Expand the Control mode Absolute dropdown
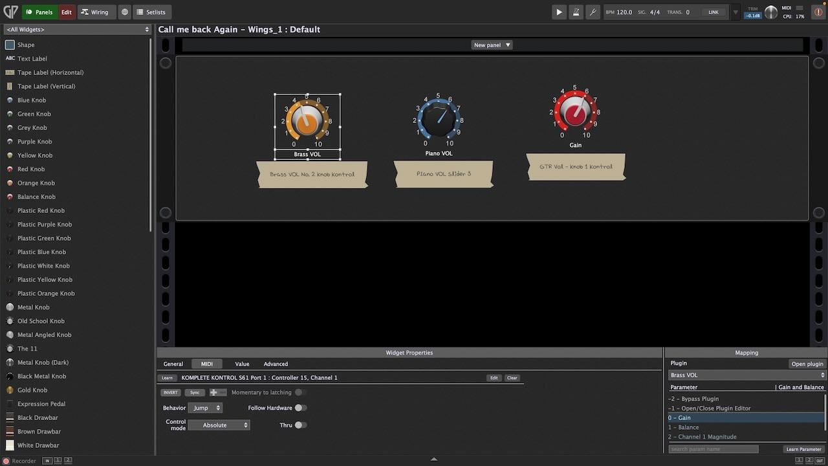828x466 pixels. [x=219, y=425]
